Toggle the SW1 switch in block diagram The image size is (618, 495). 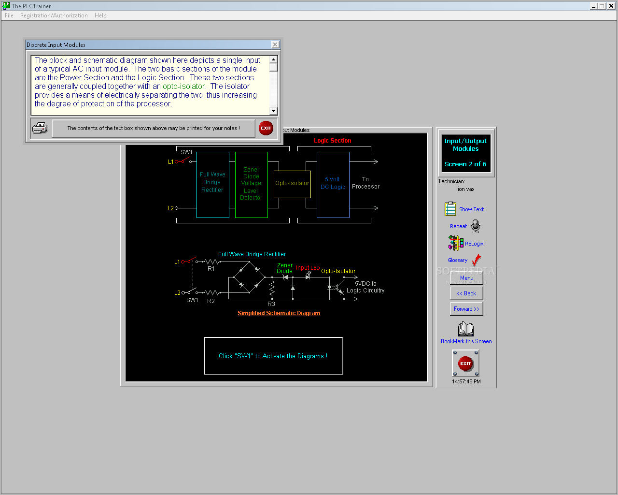coord(185,160)
